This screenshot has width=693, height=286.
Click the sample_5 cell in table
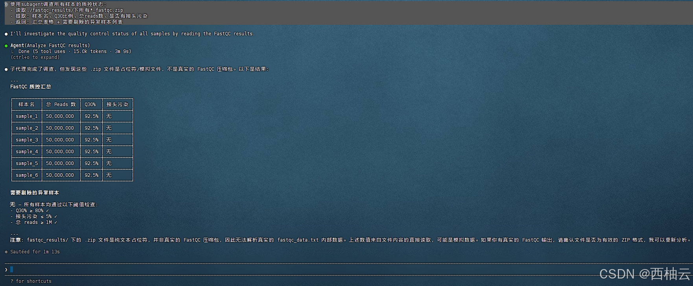[27, 163]
